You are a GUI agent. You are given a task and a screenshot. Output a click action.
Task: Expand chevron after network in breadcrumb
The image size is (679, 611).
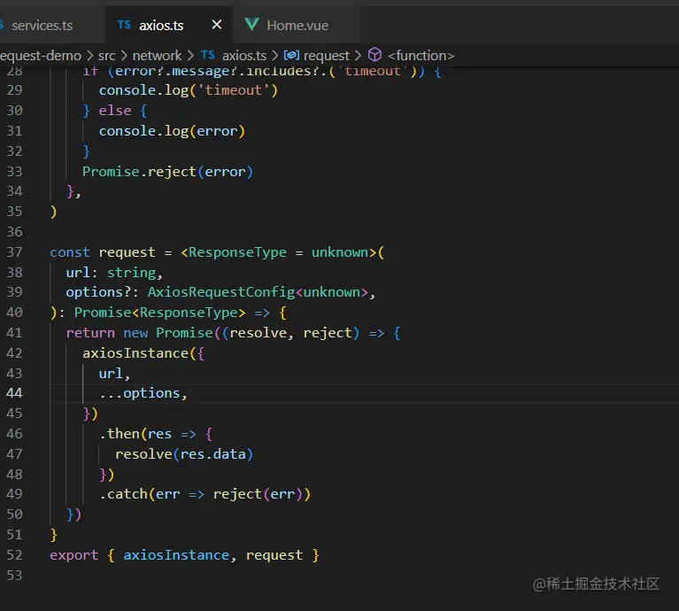tap(190, 56)
